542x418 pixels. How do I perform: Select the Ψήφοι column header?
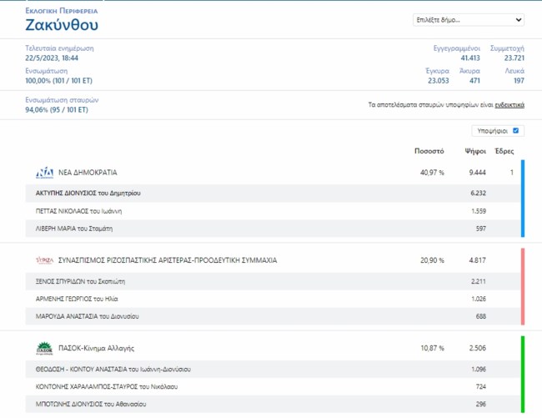coord(475,151)
